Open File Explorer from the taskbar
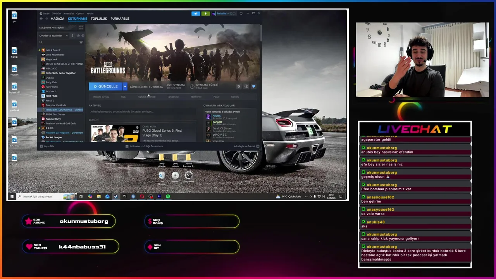The image size is (496, 279). coord(98,196)
